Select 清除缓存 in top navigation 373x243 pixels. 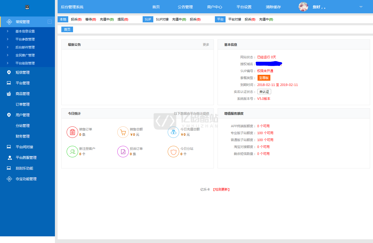click(x=273, y=7)
